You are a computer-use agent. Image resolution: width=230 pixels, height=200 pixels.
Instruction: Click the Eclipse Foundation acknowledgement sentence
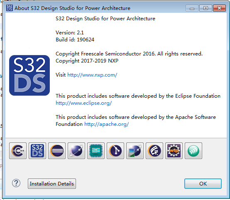coord(138,96)
